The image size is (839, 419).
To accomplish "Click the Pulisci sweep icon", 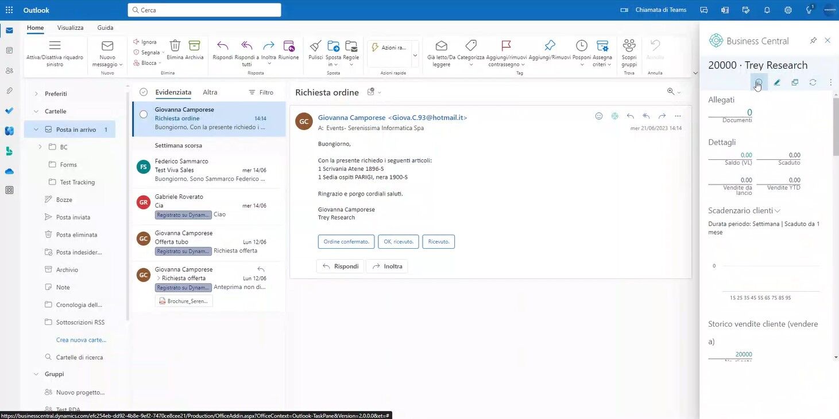I will point(314,47).
